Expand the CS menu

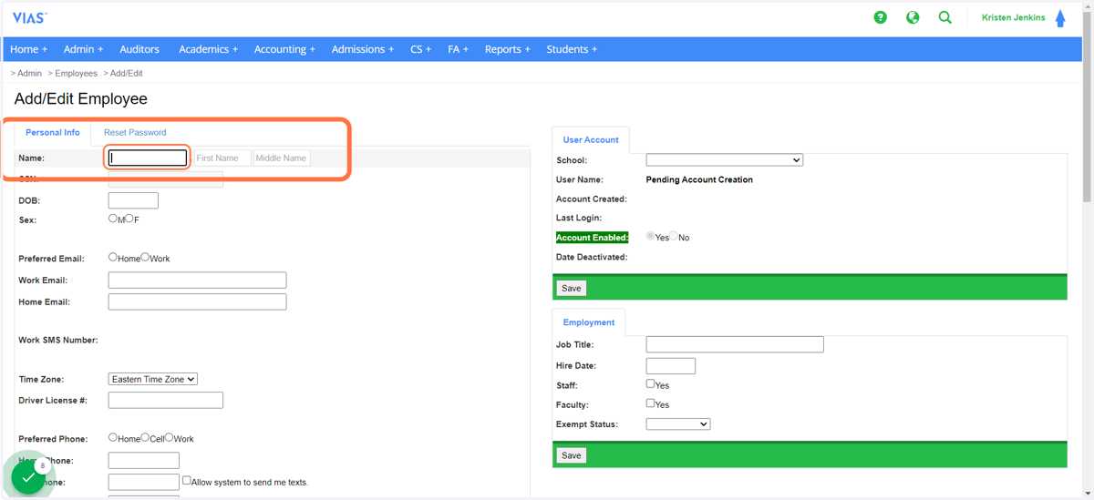pos(421,49)
